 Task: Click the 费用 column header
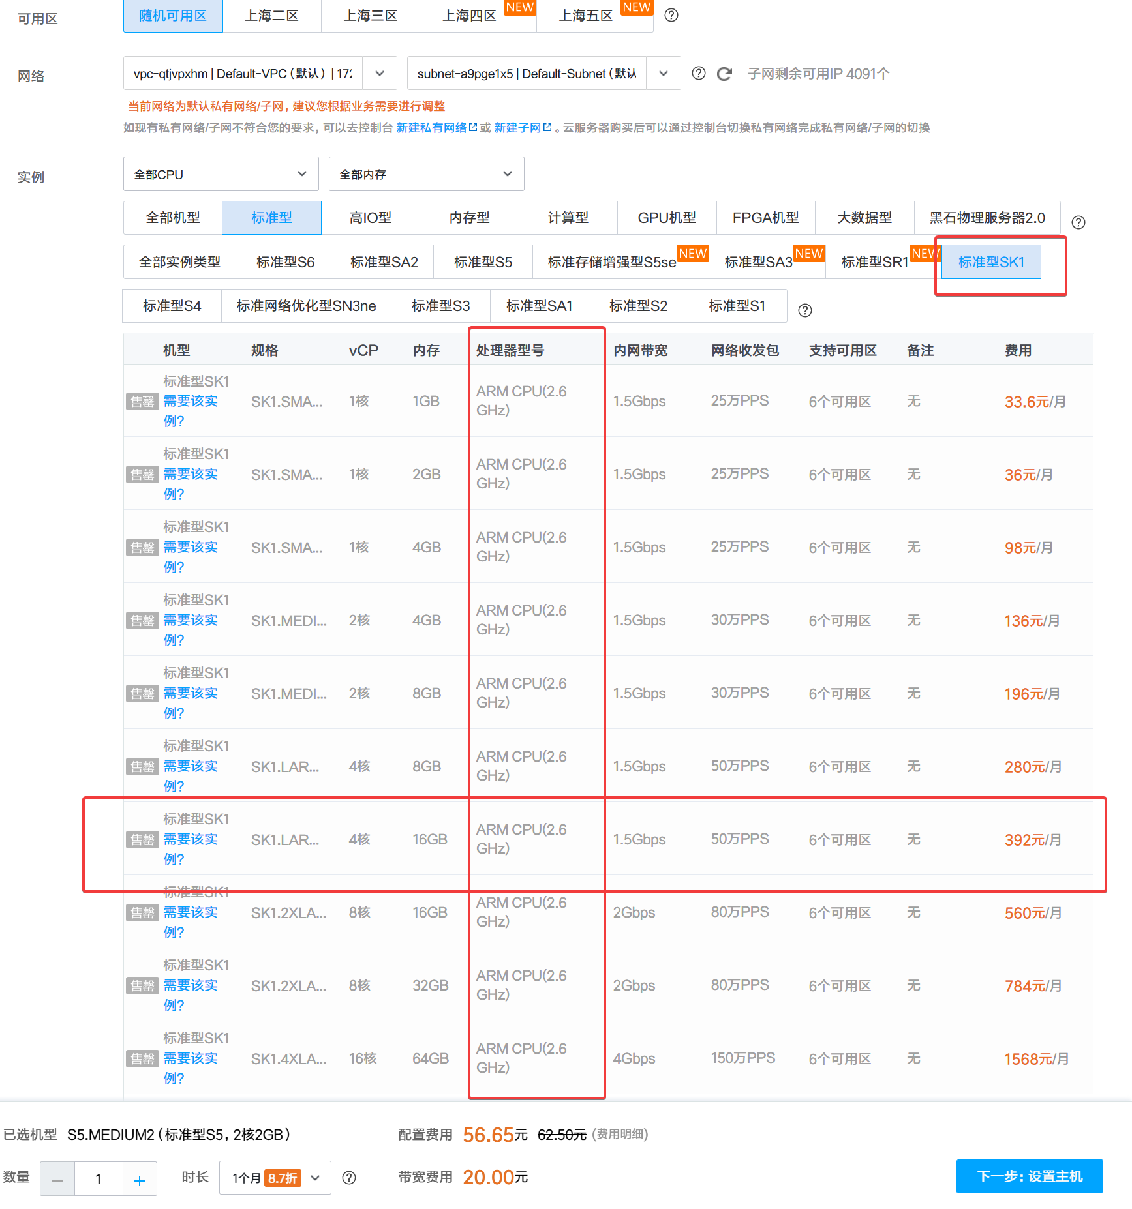coord(1018,350)
